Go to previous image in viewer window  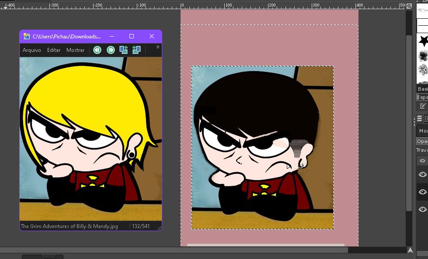point(97,50)
